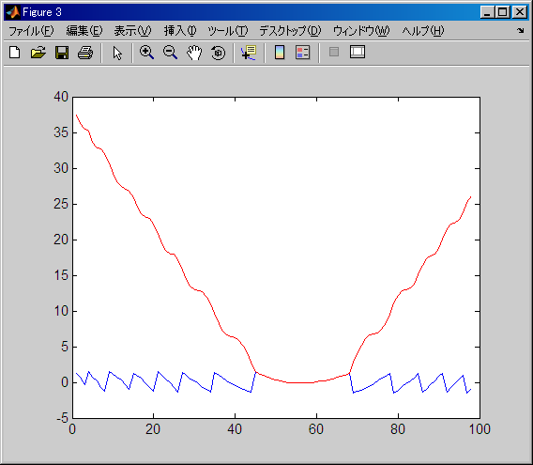Open a file via folder icon
Viewport: 533px width, 465px height.
[38, 53]
